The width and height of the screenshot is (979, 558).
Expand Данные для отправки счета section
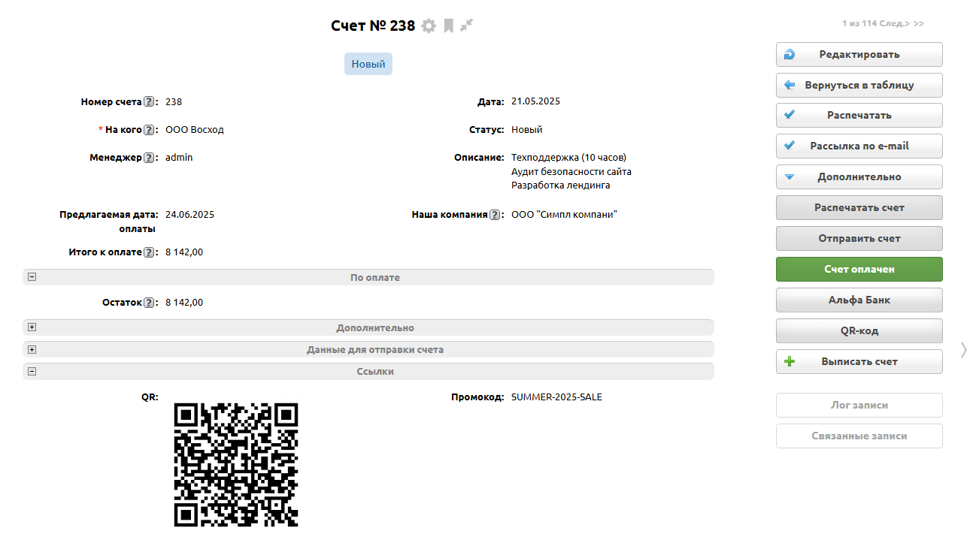[32, 349]
